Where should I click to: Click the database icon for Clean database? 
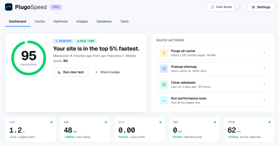(x=164, y=84)
